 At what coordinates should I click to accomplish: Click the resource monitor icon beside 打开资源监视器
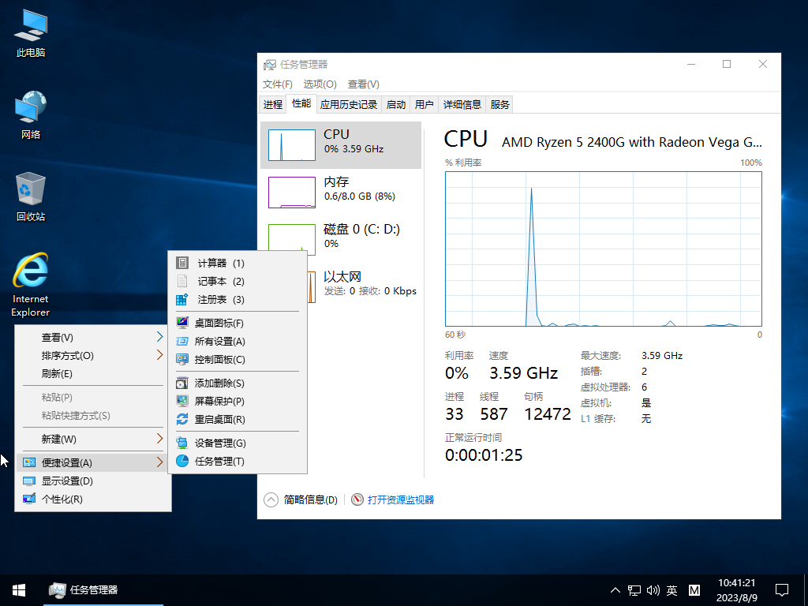click(x=357, y=499)
